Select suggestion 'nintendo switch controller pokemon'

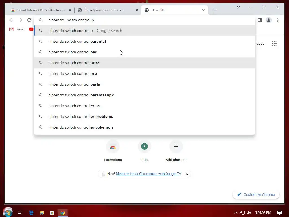(144, 127)
